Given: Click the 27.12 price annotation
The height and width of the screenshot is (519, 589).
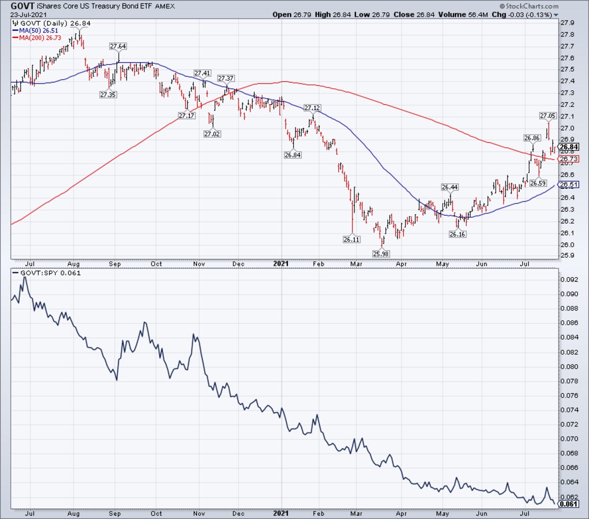Looking at the screenshot, I should (312, 108).
